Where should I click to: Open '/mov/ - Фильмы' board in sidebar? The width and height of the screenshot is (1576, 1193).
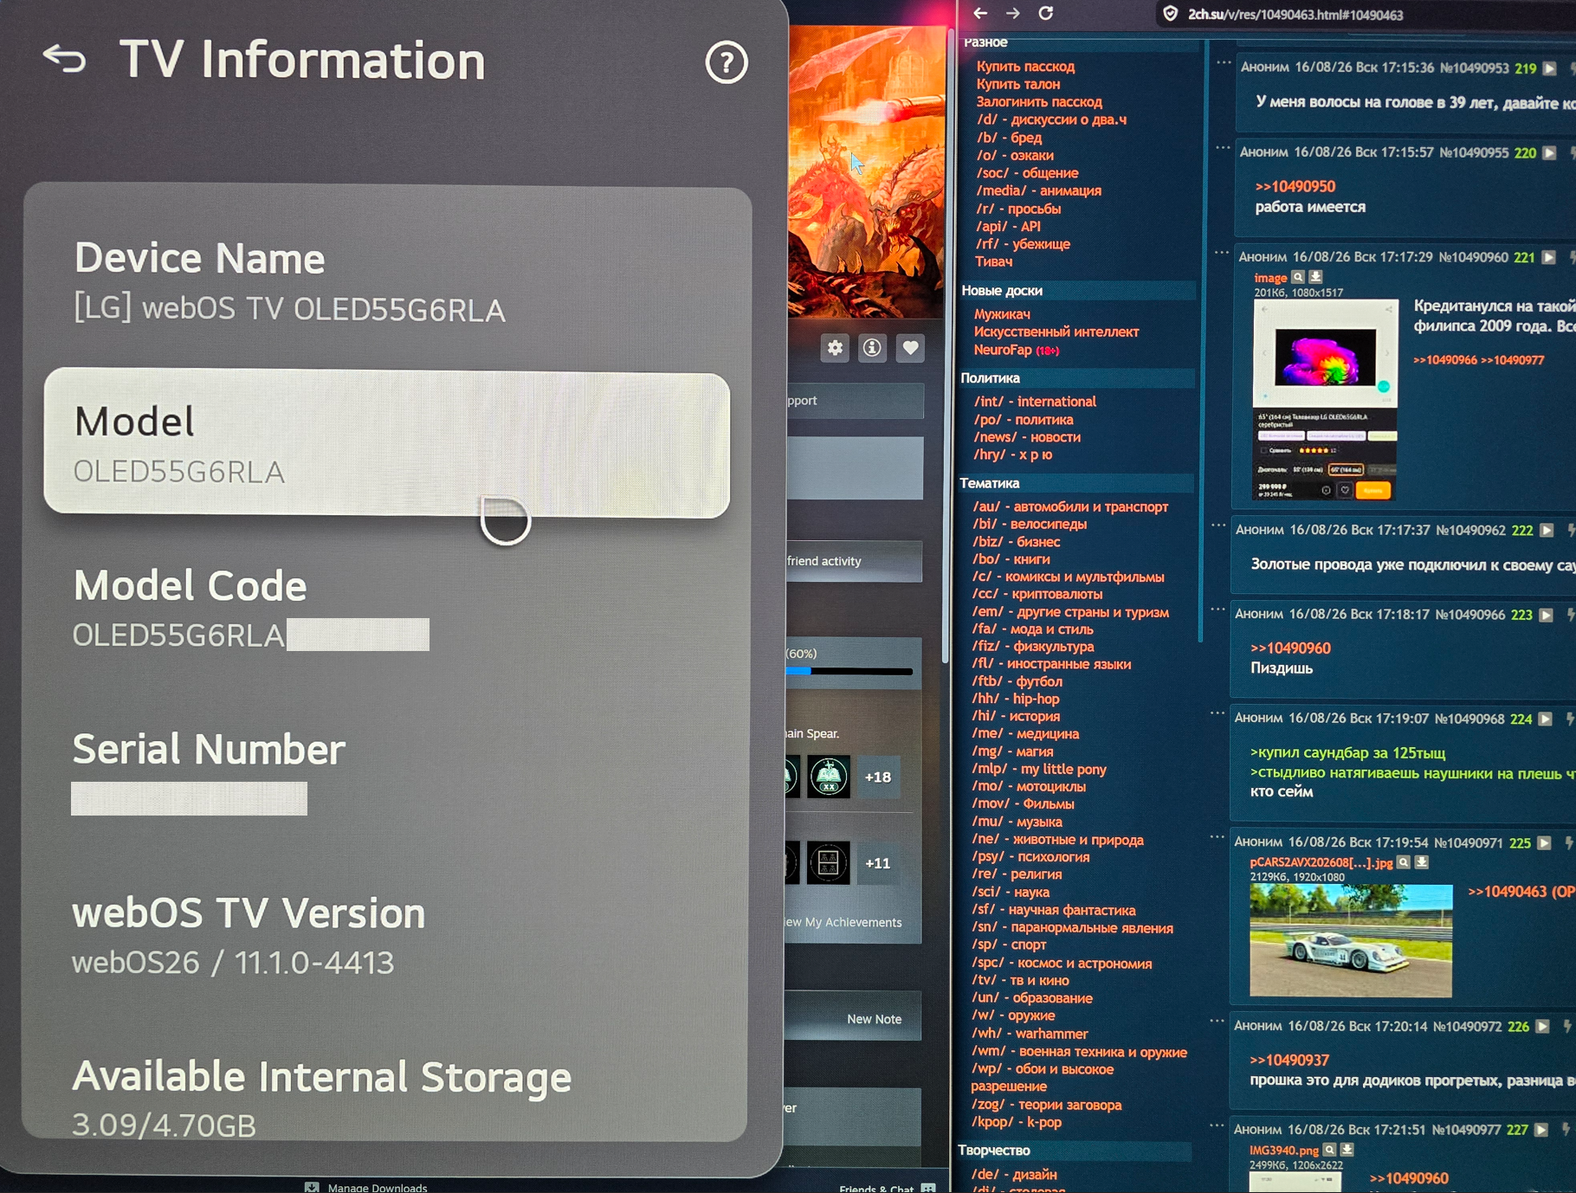coord(1023,804)
